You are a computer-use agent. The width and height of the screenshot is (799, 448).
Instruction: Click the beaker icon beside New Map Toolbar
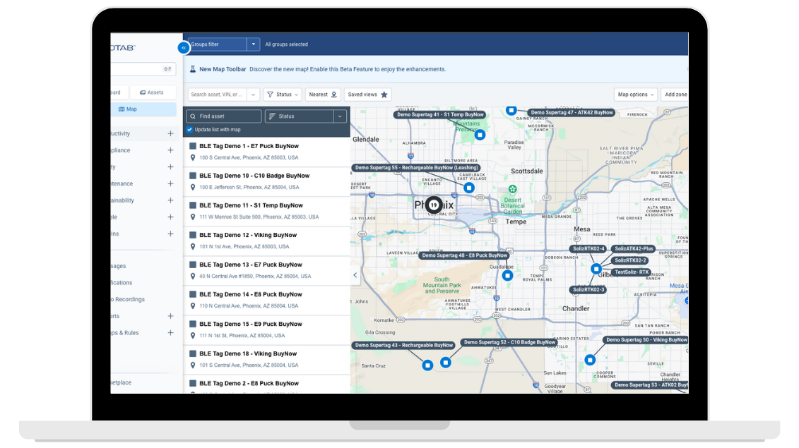[x=192, y=69]
